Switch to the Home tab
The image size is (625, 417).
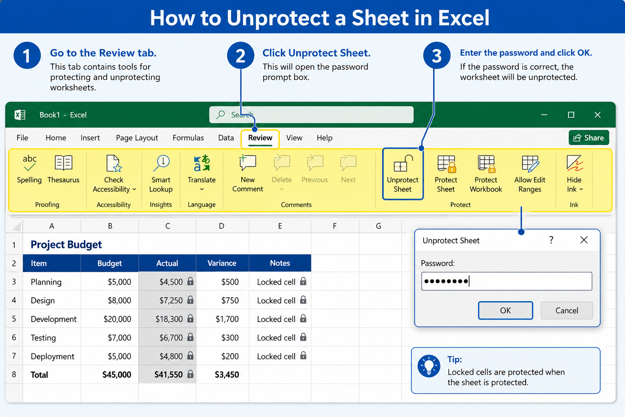(56, 138)
